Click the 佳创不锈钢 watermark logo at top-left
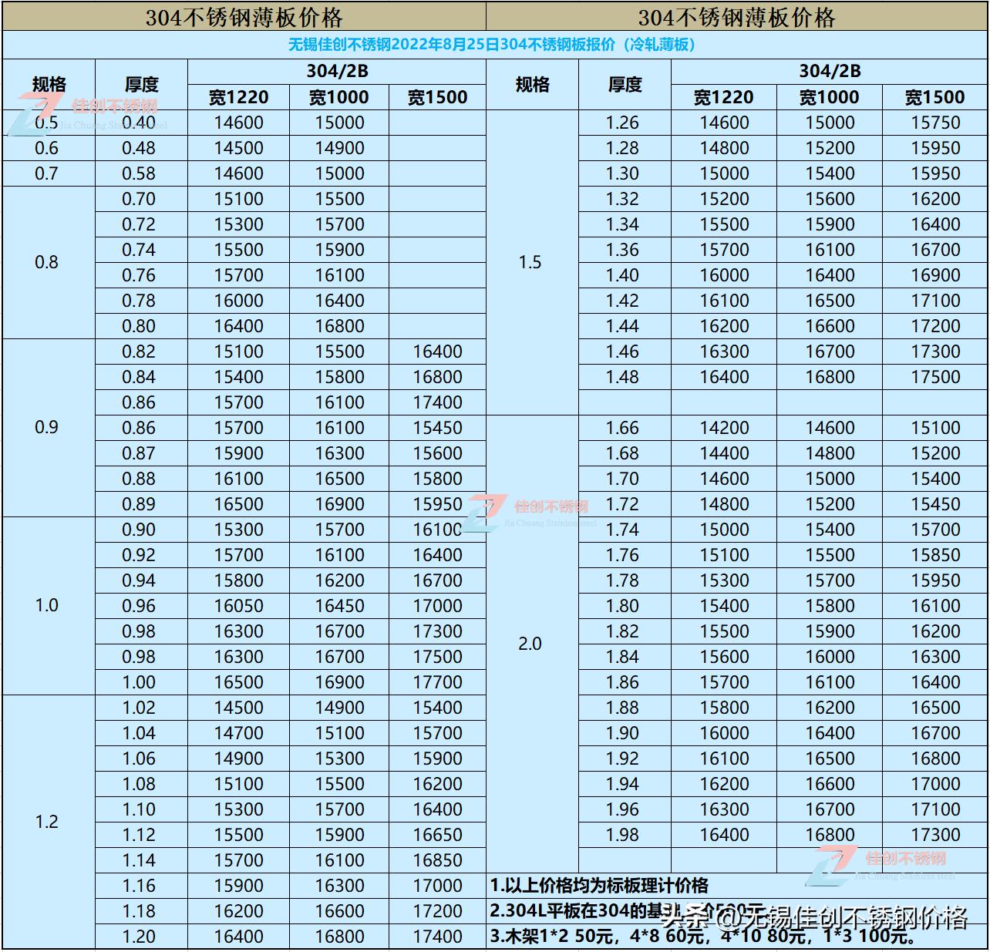The width and height of the screenshot is (990, 952). click(x=93, y=112)
